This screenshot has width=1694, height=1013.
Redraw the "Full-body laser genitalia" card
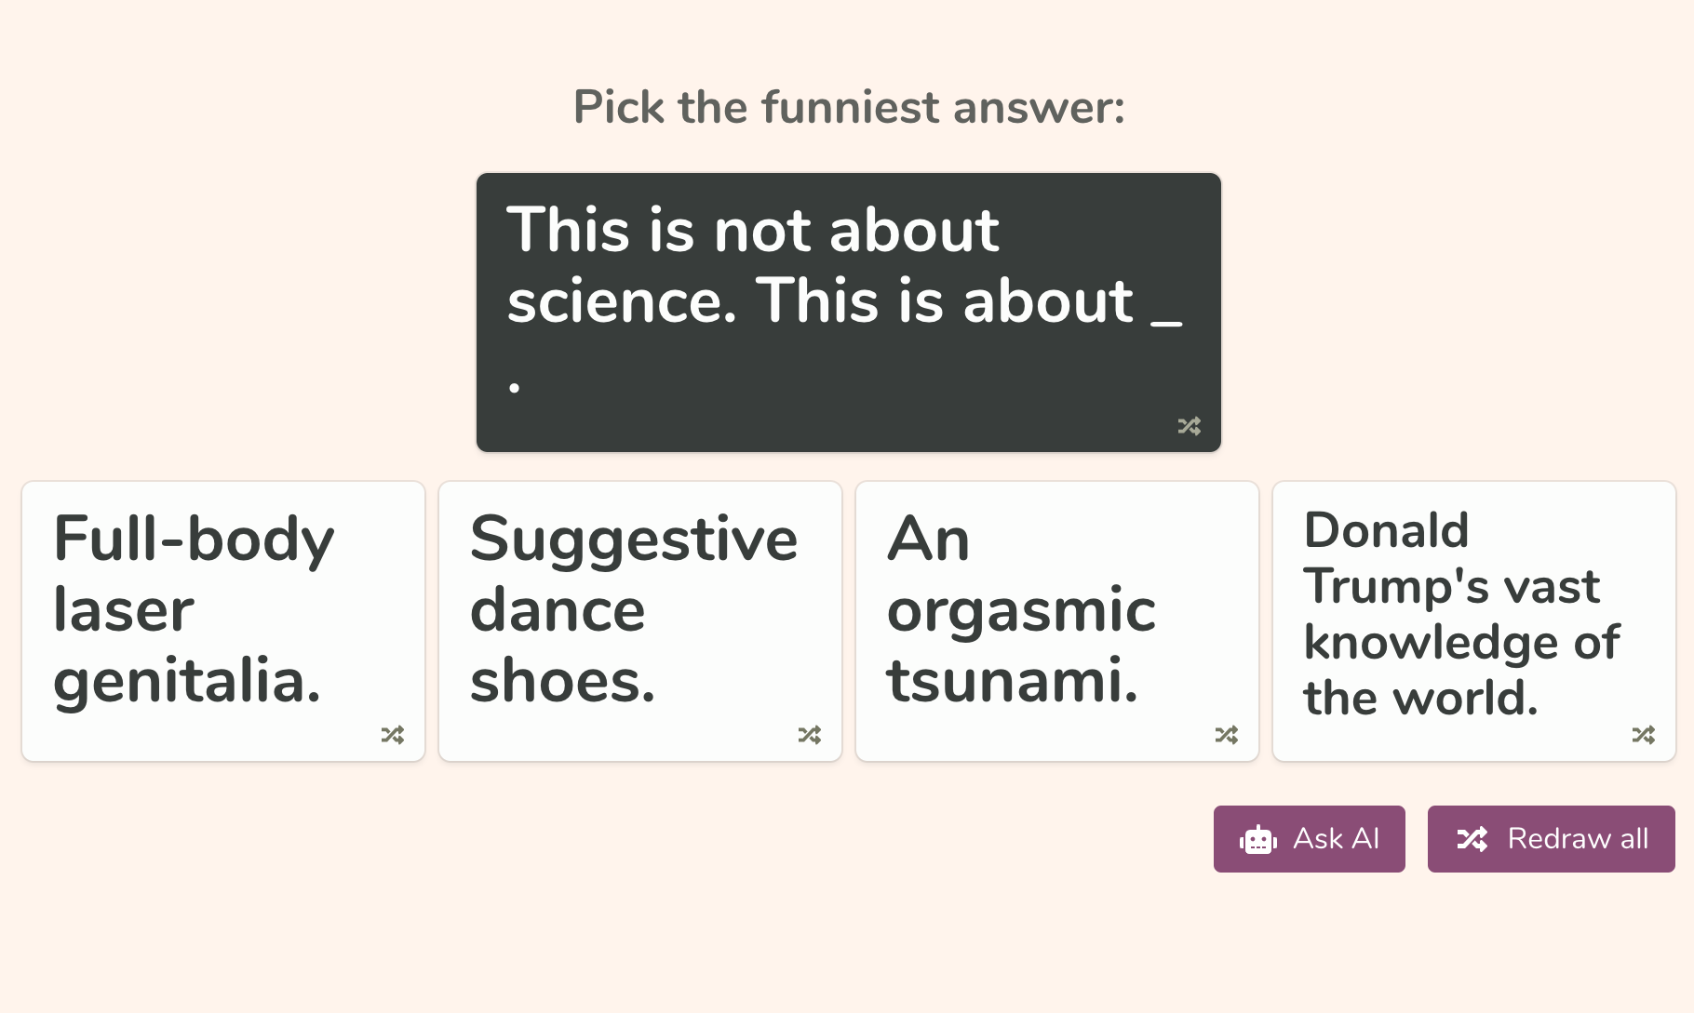(392, 735)
